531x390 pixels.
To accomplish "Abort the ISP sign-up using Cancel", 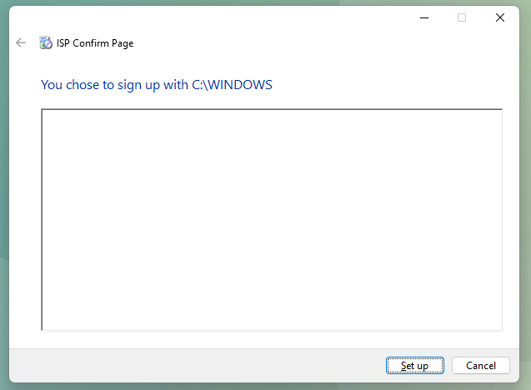I will 481,366.
